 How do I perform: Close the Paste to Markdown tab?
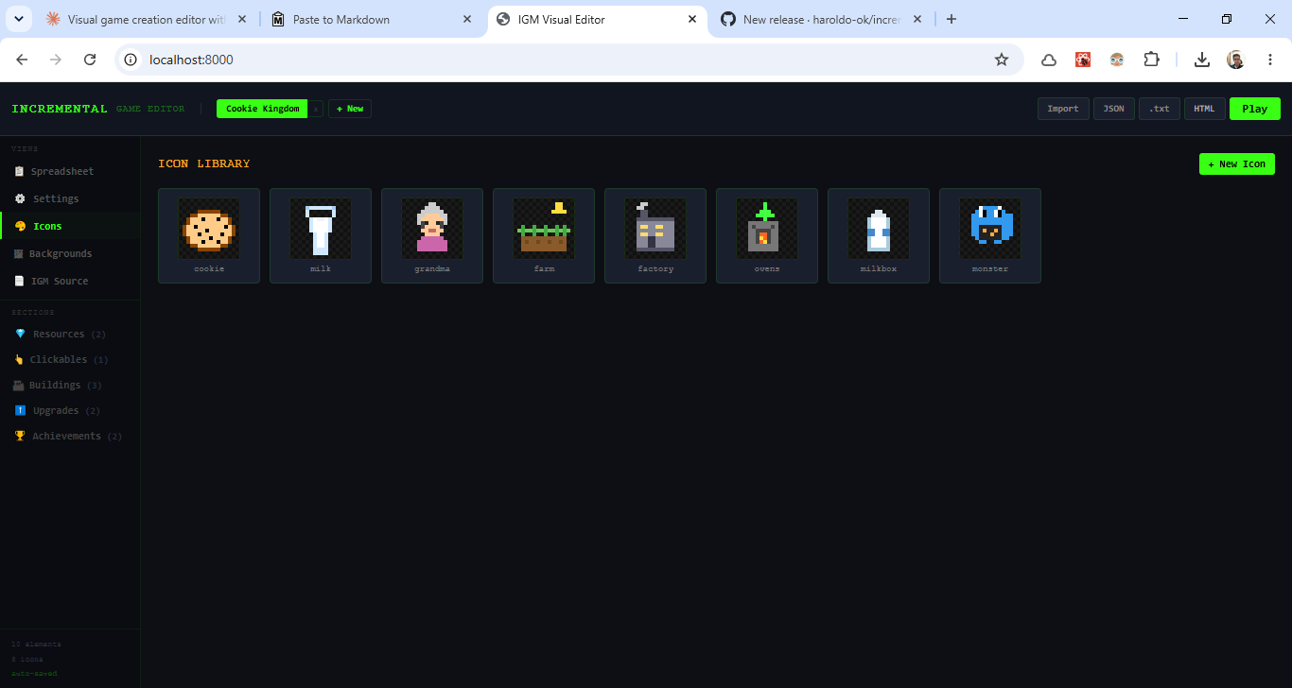467,19
